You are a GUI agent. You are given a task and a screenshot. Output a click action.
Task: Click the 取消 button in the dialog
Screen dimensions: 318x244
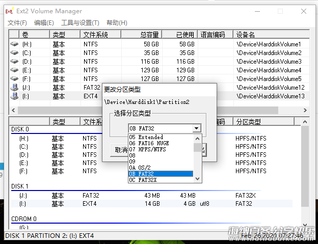(119, 150)
